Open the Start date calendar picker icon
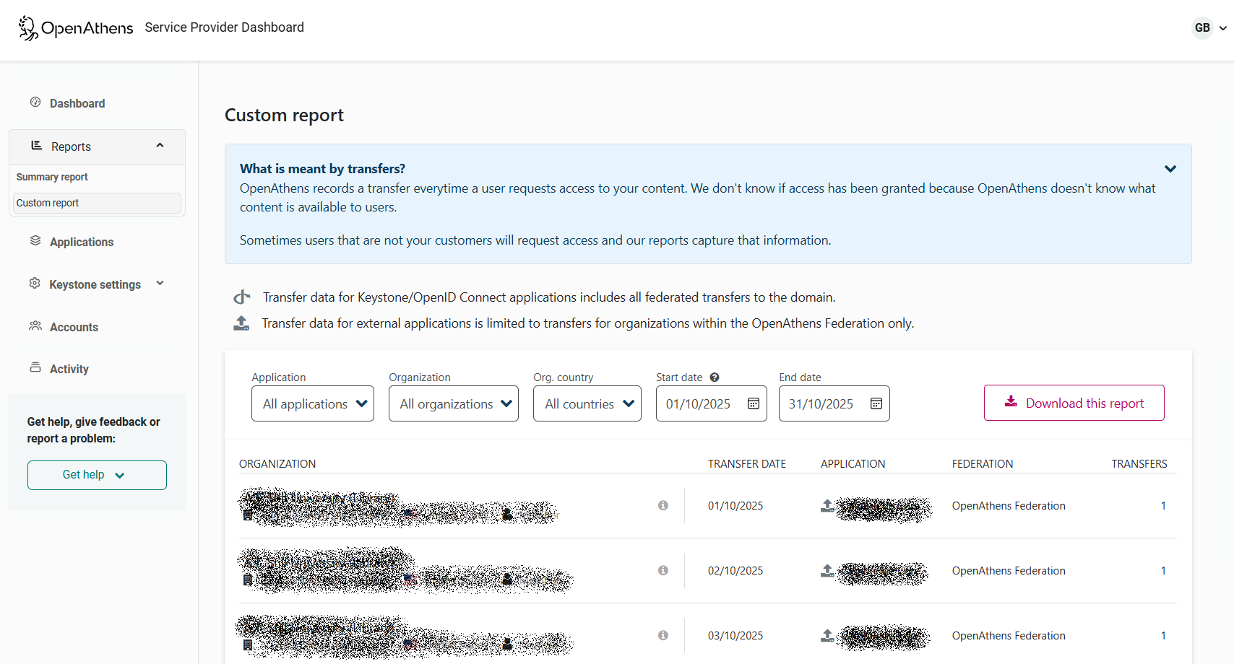The height and width of the screenshot is (664, 1234). pos(753,403)
